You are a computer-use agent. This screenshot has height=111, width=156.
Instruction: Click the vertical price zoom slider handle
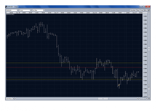(149, 89)
